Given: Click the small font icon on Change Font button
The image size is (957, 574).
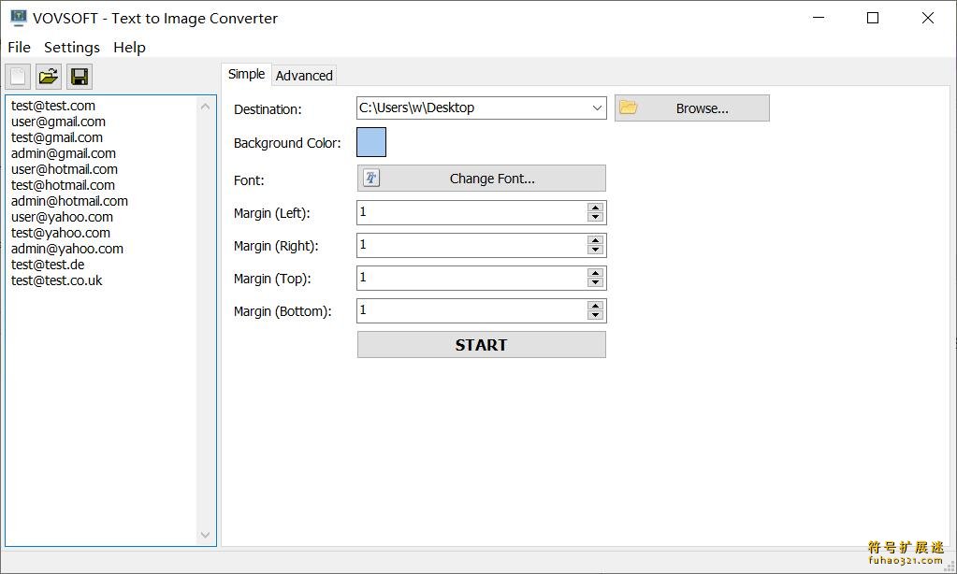Looking at the screenshot, I should [371, 178].
